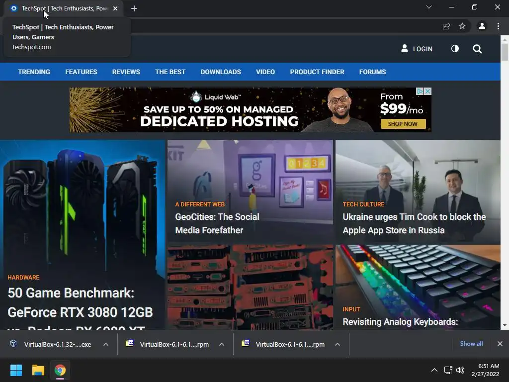Click the scrollbar up arrow
Screen dimensions: 509x382
click(505, 39)
